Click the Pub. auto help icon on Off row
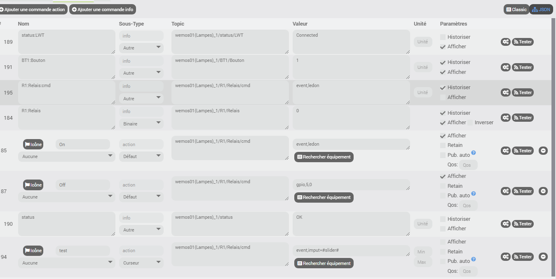 (x=474, y=193)
